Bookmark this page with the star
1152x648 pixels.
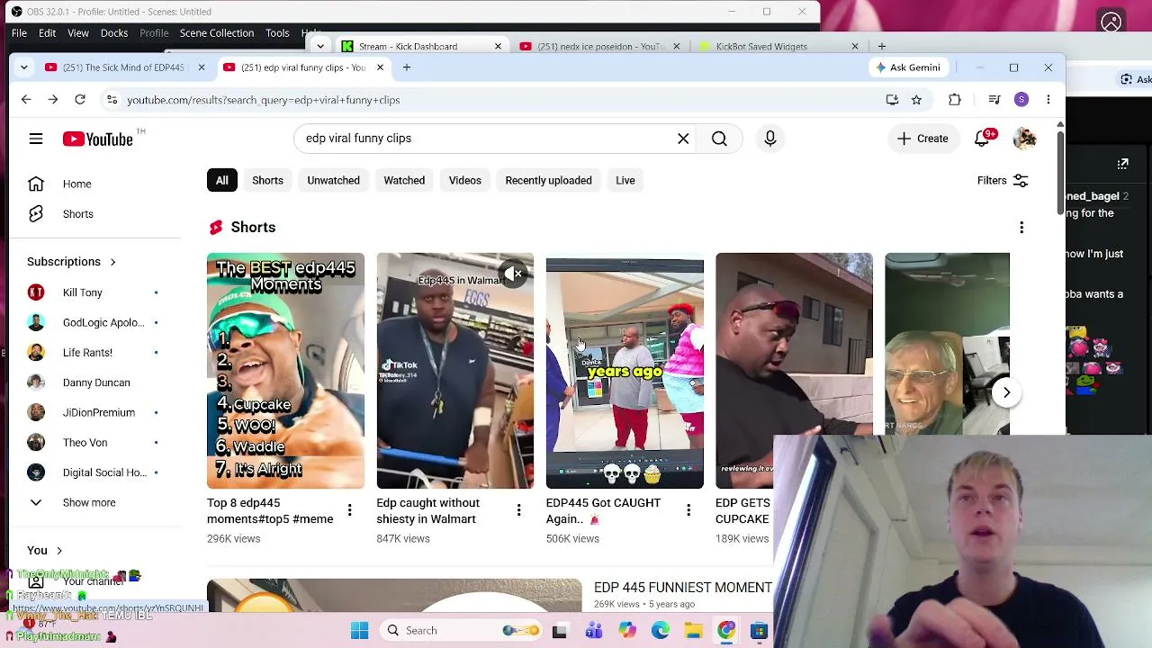916,100
